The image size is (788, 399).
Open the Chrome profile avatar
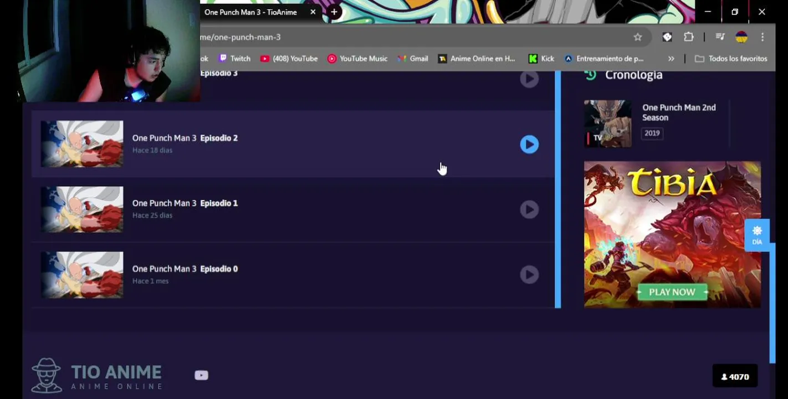(741, 37)
